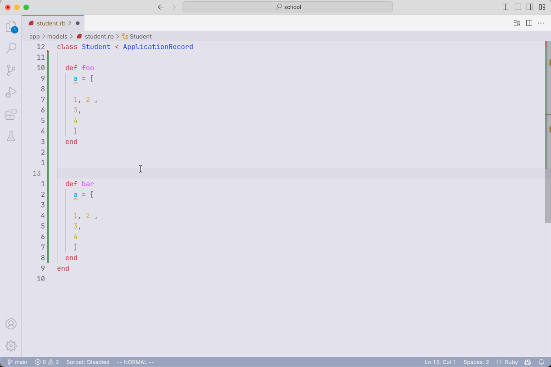Open the Copilot status icon

click(528, 362)
